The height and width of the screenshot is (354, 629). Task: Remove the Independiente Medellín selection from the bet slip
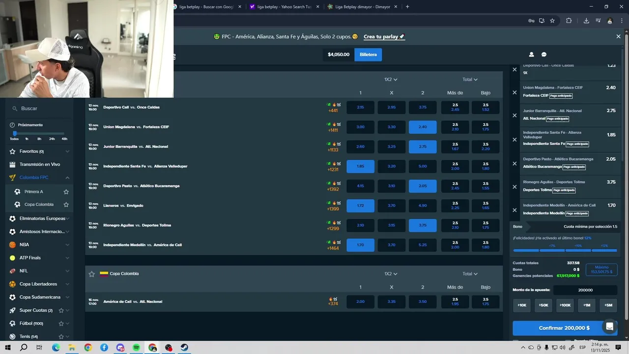(x=515, y=210)
